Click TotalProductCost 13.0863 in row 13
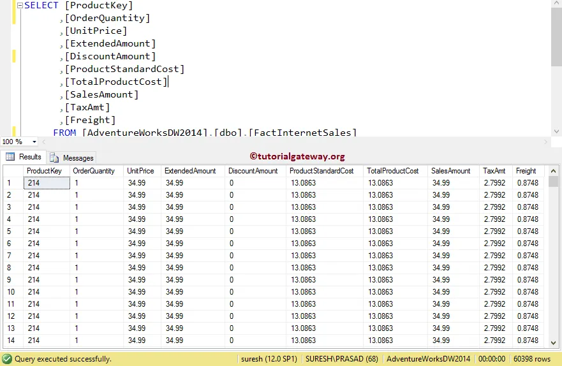The height and width of the screenshot is (366, 562). pyautogui.click(x=396, y=328)
